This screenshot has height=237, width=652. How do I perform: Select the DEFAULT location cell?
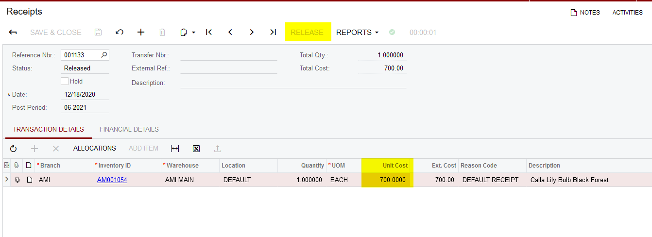[x=248, y=180]
